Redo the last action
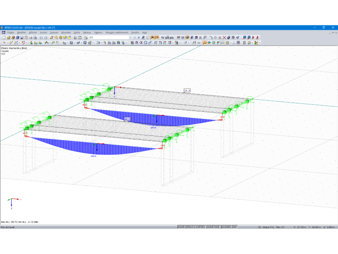Image resolution: width=338 pixels, height=254 pixels. [x=45, y=37]
